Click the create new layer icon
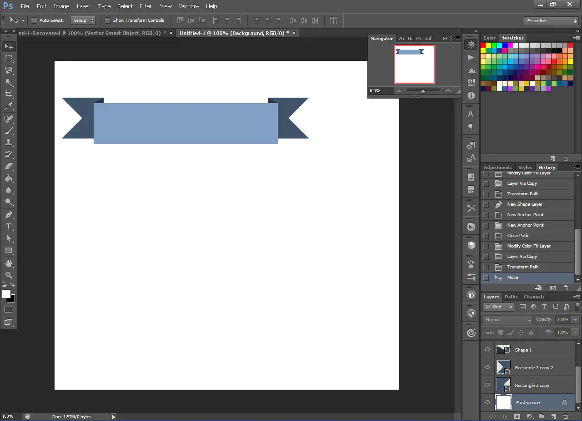The width and height of the screenshot is (582, 421). click(553, 416)
